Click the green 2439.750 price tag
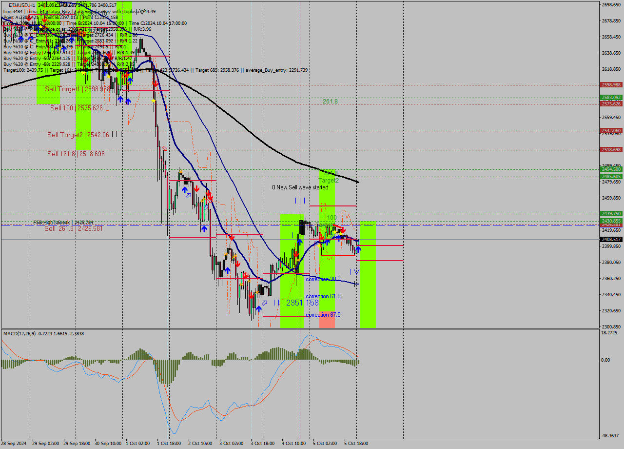624x449 pixels. coord(611,213)
